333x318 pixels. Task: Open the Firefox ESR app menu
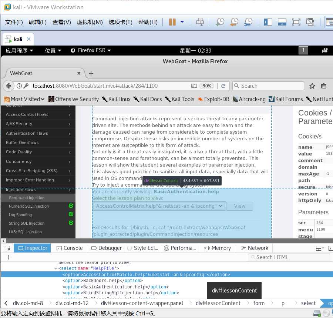(91, 50)
